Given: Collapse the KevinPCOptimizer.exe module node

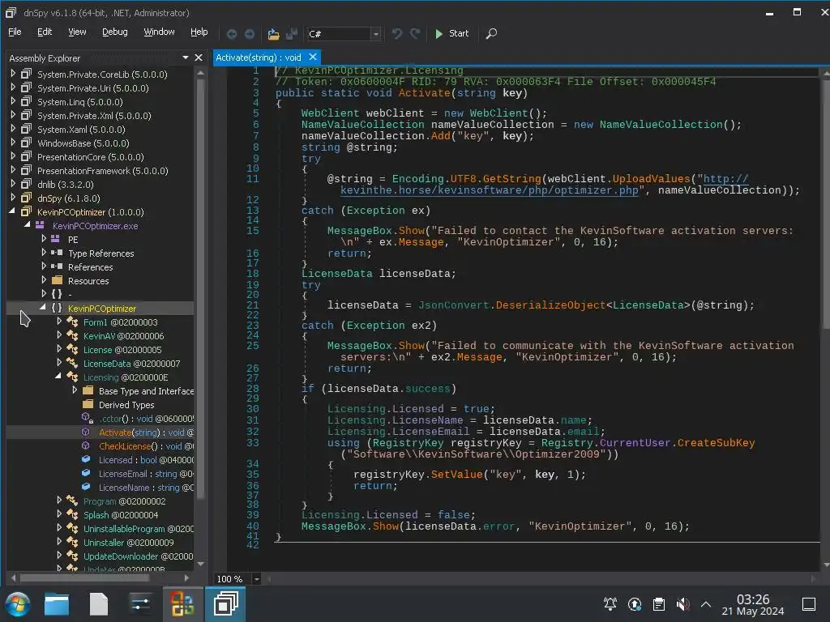Looking at the screenshot, I should [27, 225].
